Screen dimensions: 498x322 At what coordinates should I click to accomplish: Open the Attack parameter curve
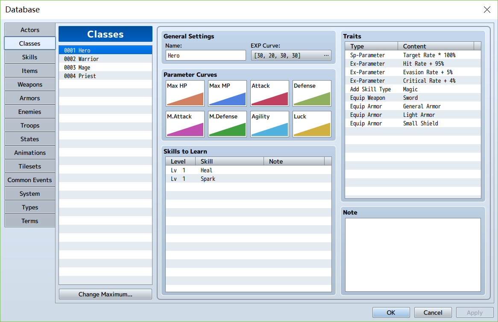[270, 93]
